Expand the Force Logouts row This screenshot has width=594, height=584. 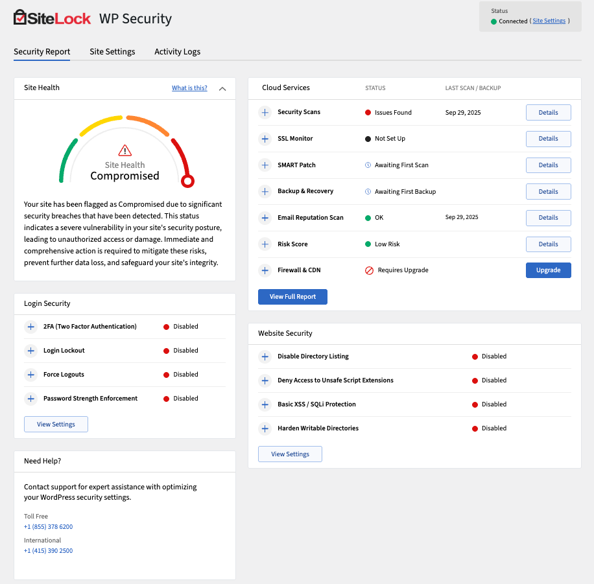[x=30, y=375]
